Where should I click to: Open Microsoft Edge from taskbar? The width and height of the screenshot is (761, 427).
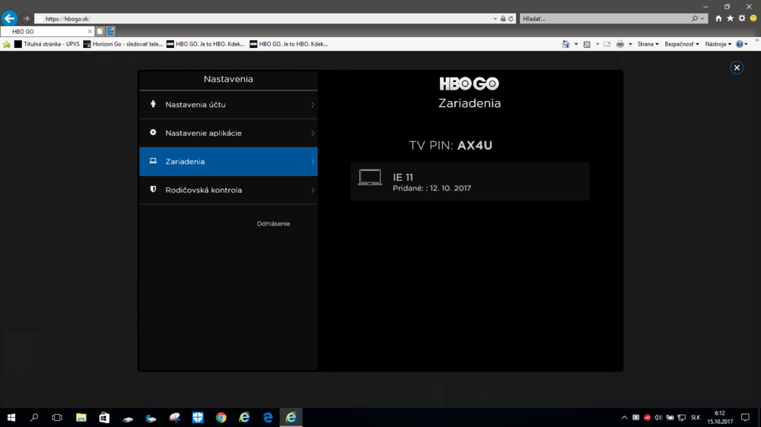[268, 417]
